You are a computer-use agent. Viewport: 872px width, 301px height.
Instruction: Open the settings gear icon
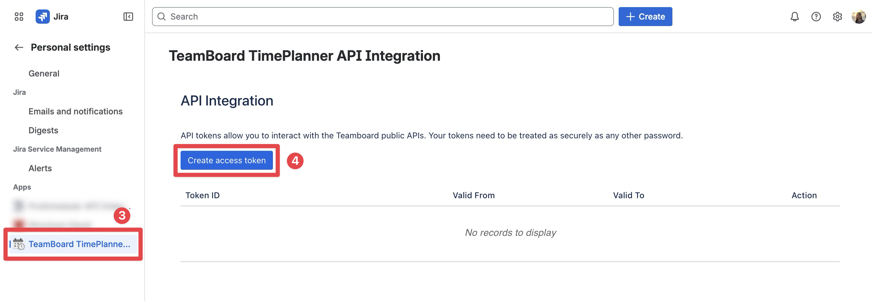pyautogui.click(x=837, y=17)
